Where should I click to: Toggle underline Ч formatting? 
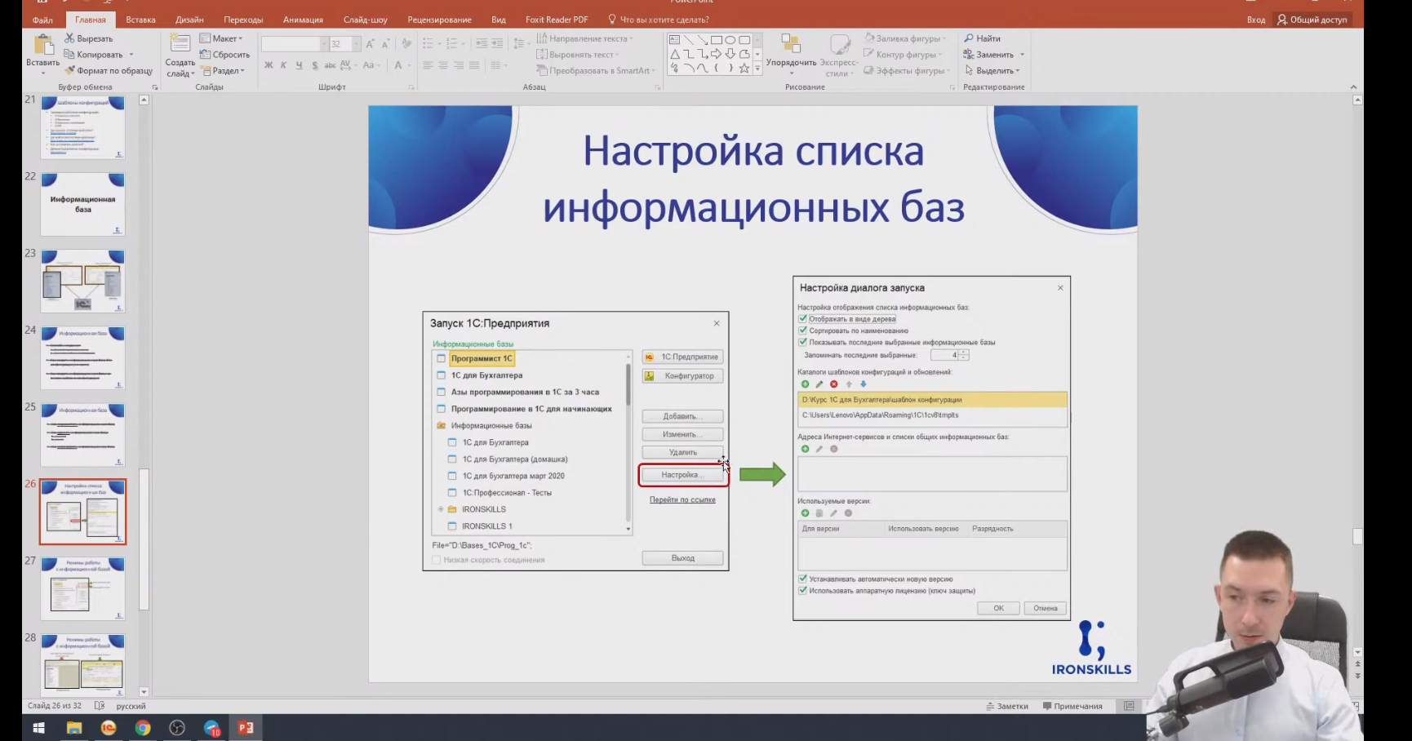[x=300, y=65]
